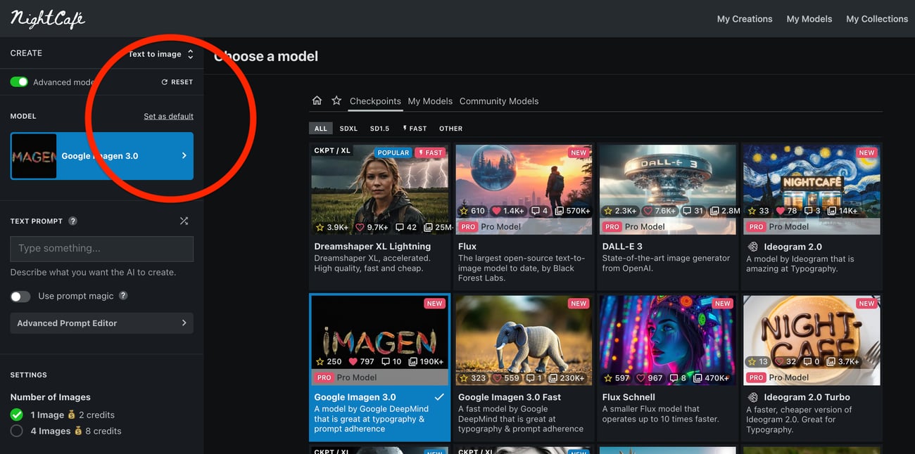Screen dimensions: 915x454
Task: Switch to the Checkpoints tab
Action: [375, 101]
